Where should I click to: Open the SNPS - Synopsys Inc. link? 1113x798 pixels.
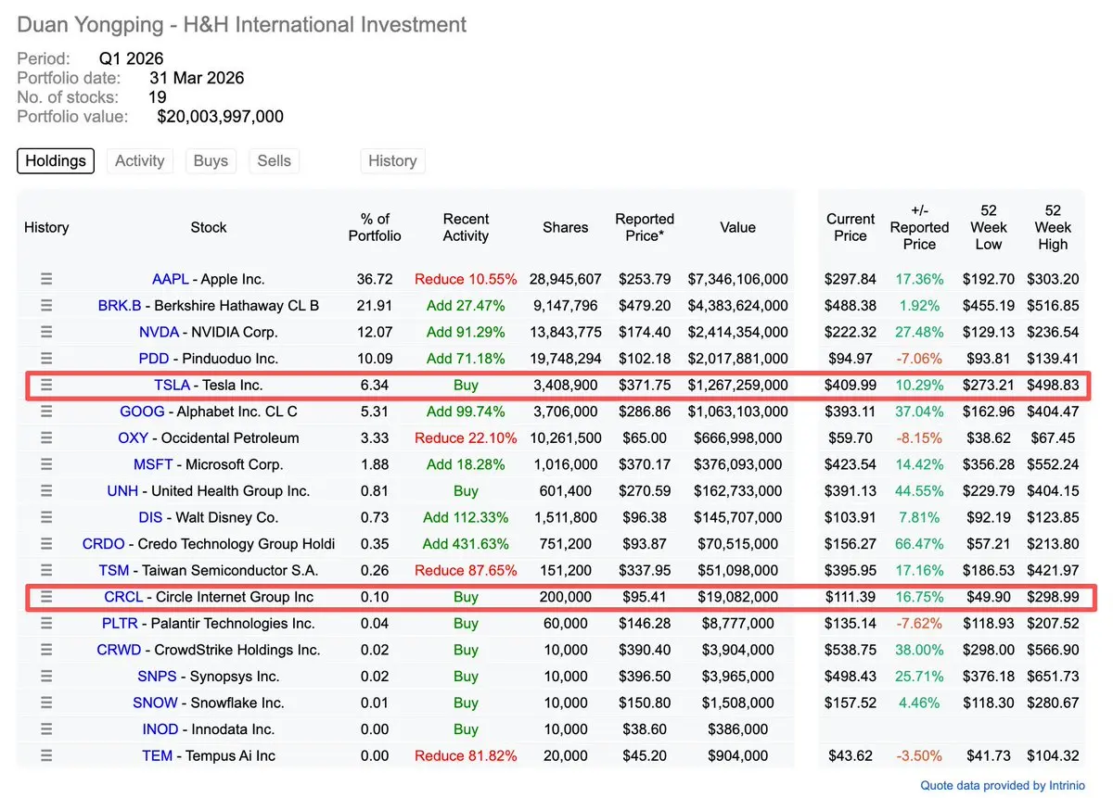tap(209, 677)
